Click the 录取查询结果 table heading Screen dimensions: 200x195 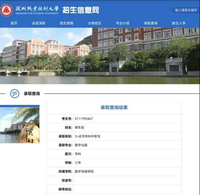(x=114, y=107)
